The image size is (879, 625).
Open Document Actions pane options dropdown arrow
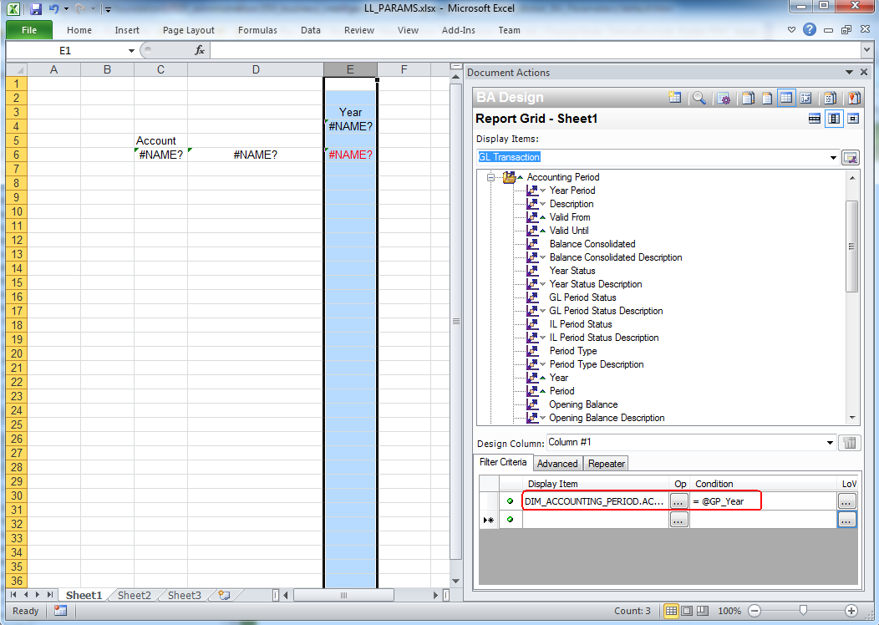click(x=849, y=73)
